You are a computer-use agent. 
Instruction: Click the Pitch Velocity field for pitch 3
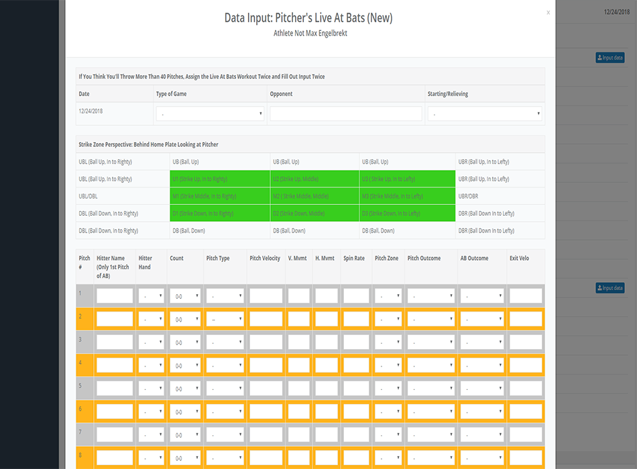point(266,342)
